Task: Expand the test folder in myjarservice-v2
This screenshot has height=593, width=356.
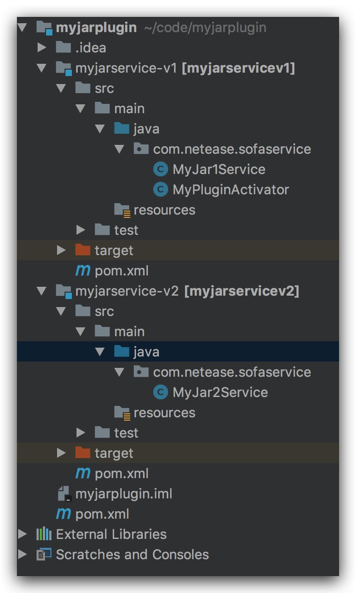Action: tap(80, 433)
